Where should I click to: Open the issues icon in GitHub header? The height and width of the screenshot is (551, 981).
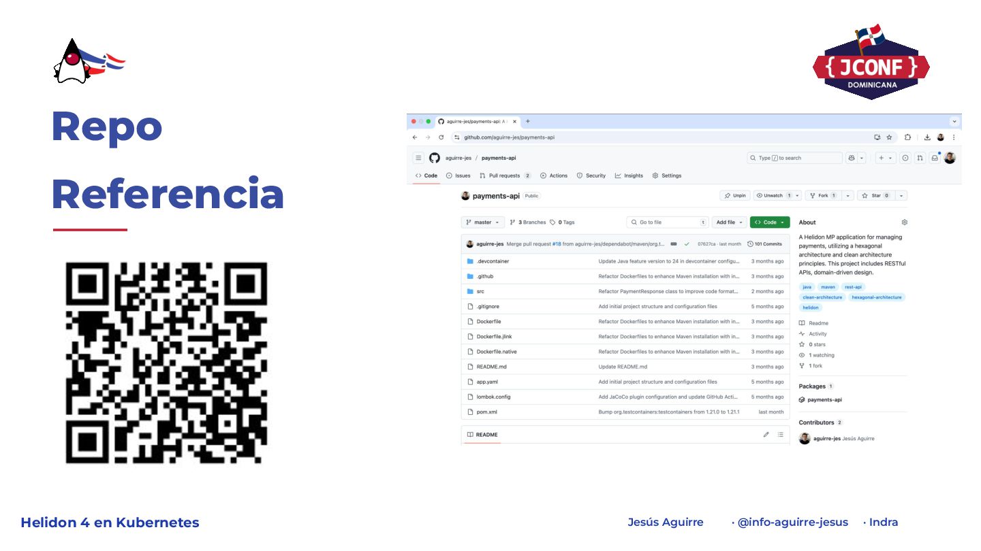click(x=905, y=158)
